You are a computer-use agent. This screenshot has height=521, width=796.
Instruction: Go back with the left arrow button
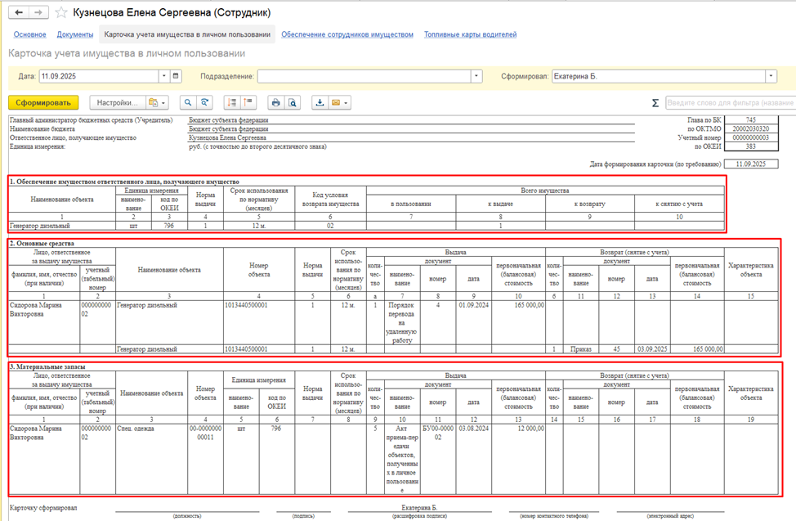pos(19,13)
